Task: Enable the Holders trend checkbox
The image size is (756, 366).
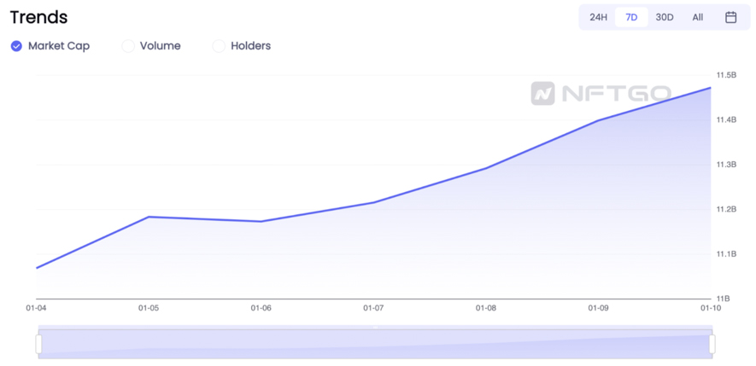Action: point(219,46)
